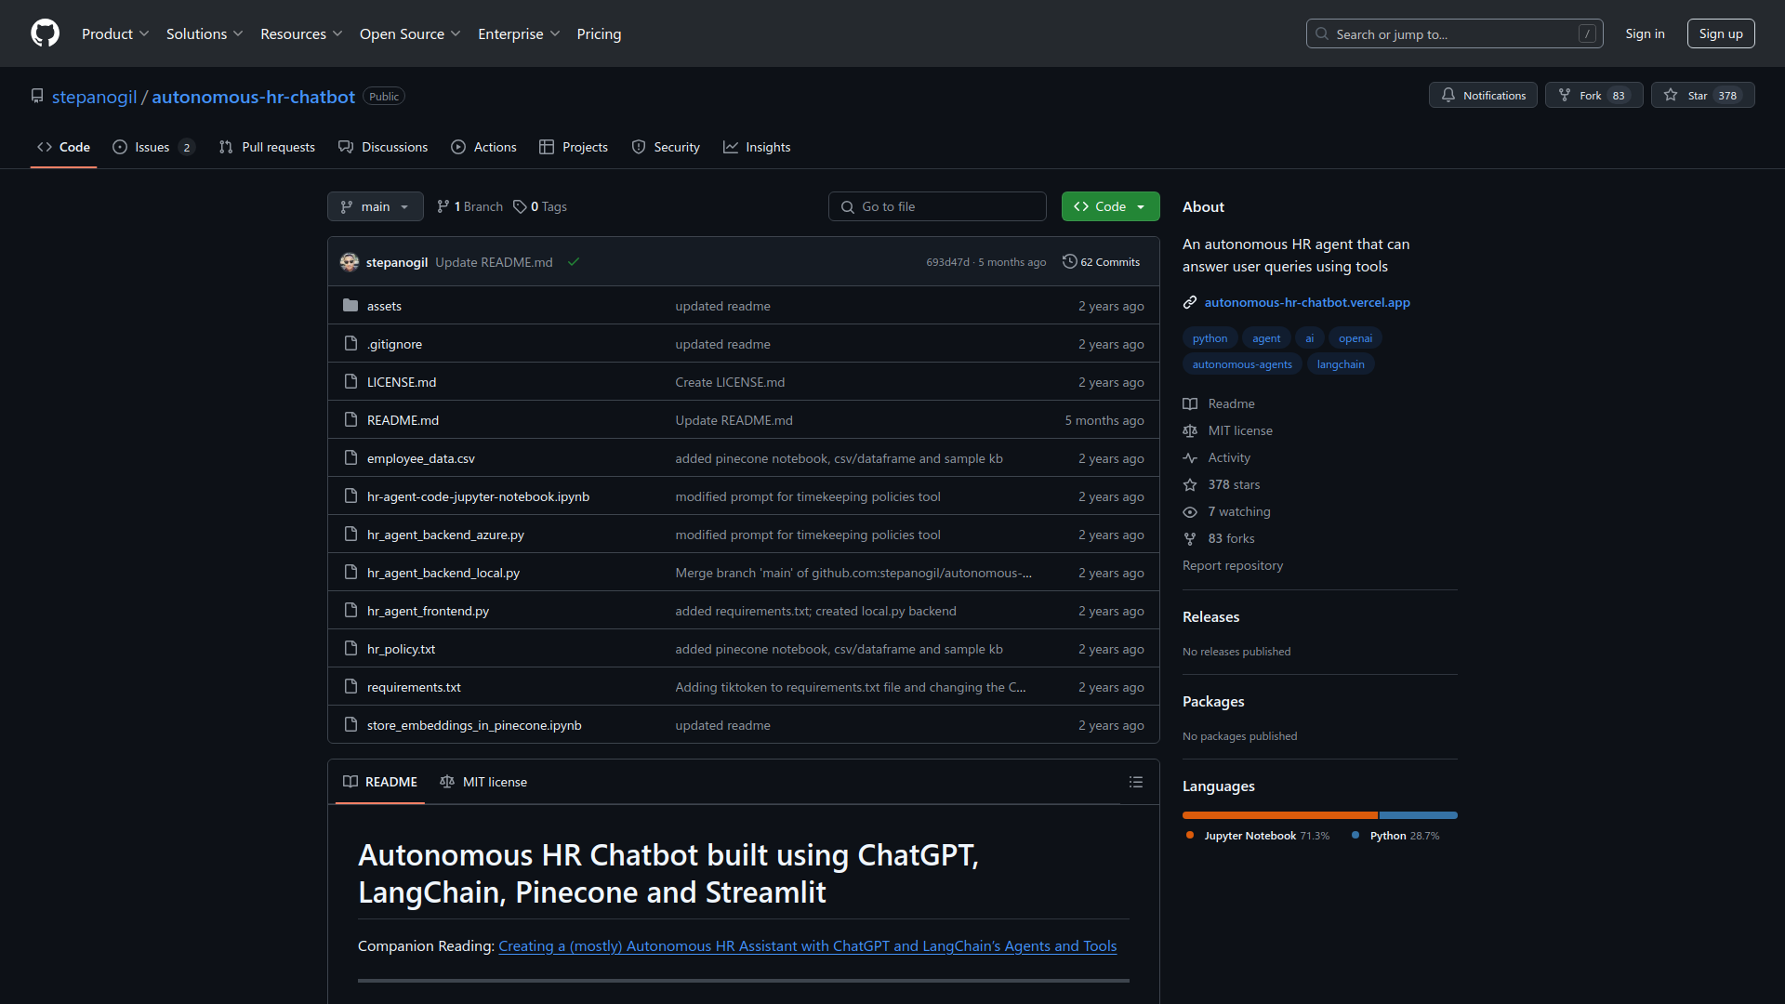The image size is (1785, 1004).
Task: Open the Projects tab
Action: pos(574,147)
